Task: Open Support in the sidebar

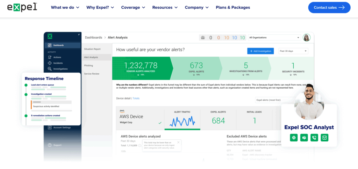Action: [57, 145]
